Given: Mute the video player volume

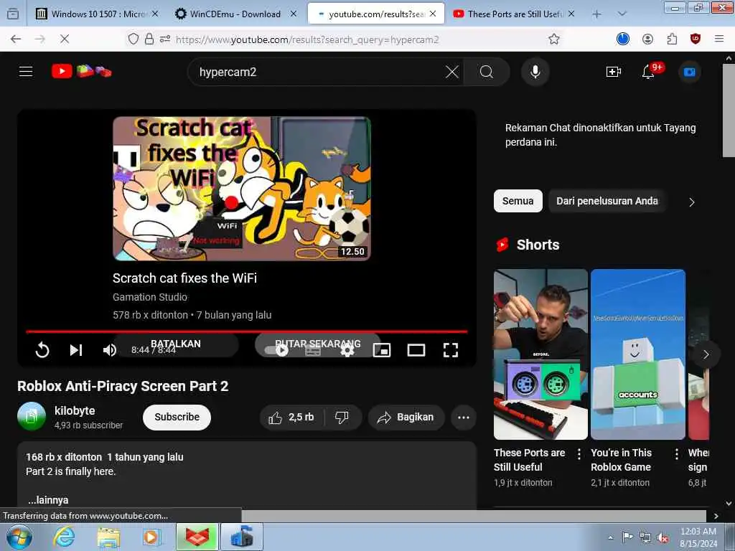Looking at the screenshot, I should [109, 349].
